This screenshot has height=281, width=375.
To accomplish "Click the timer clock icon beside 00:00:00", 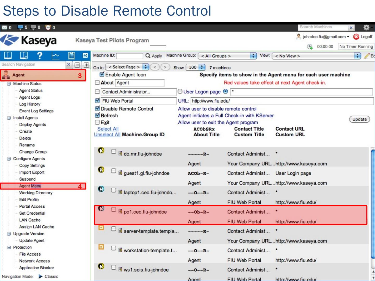I will tap(310, 47).
